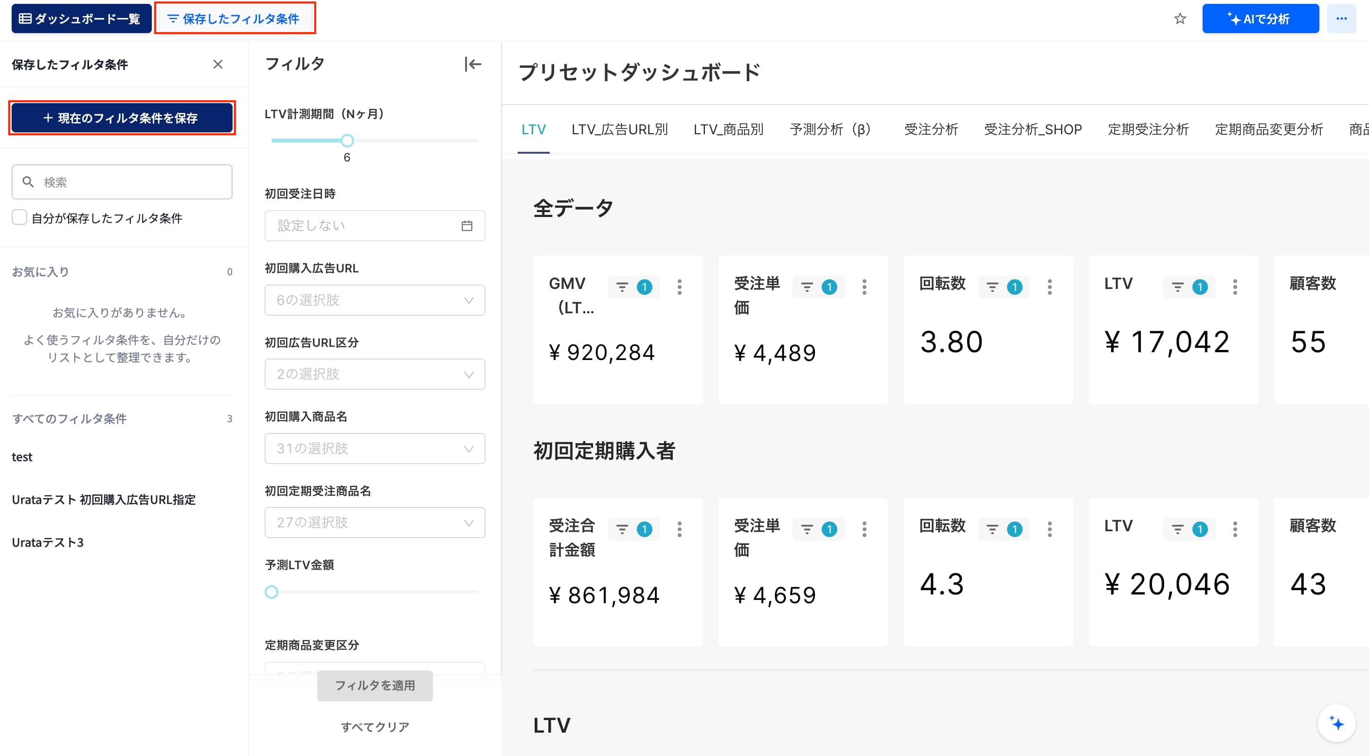
Task: Toggle 自分が保存したフィルタ条件 checkbox
Action: (19, 218)
